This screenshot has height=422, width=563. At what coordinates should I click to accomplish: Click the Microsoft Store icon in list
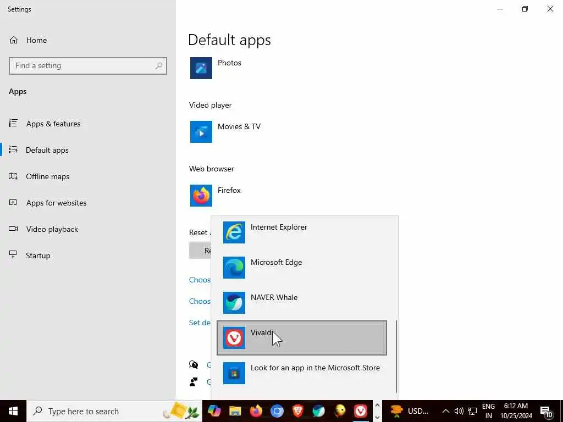click(x=234, y=373)
